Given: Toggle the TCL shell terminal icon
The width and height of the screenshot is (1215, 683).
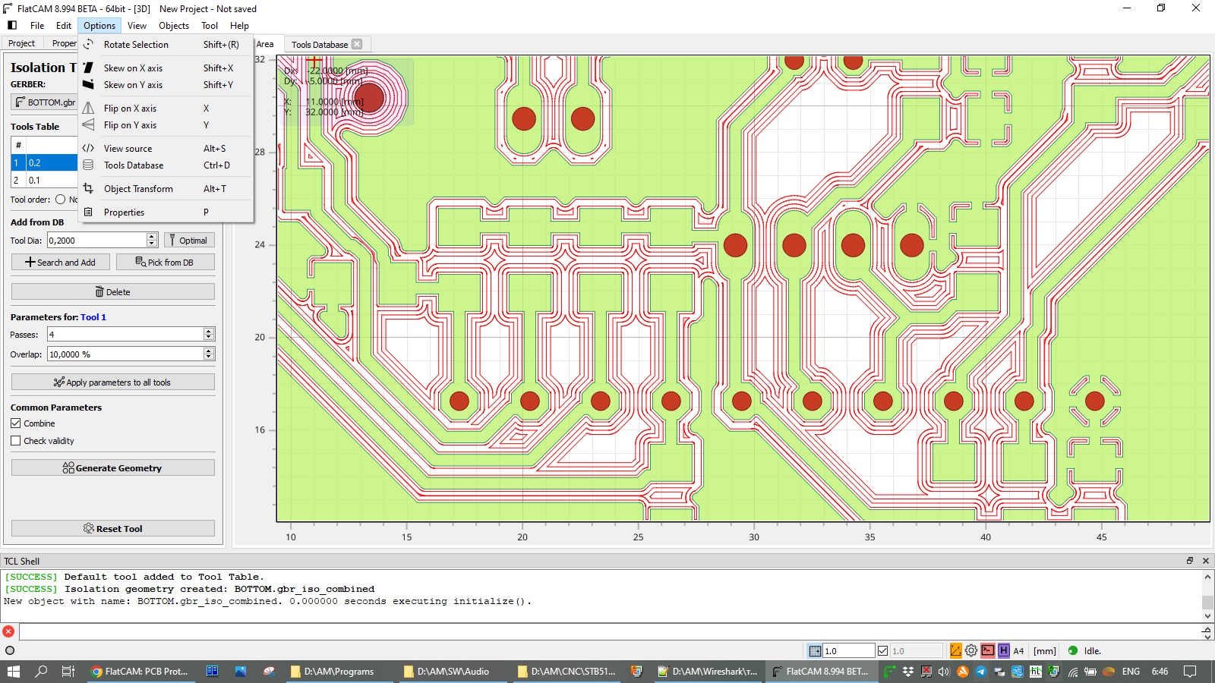Looking at the screenshot, I should pyautogui.click(x=987, y=650).
